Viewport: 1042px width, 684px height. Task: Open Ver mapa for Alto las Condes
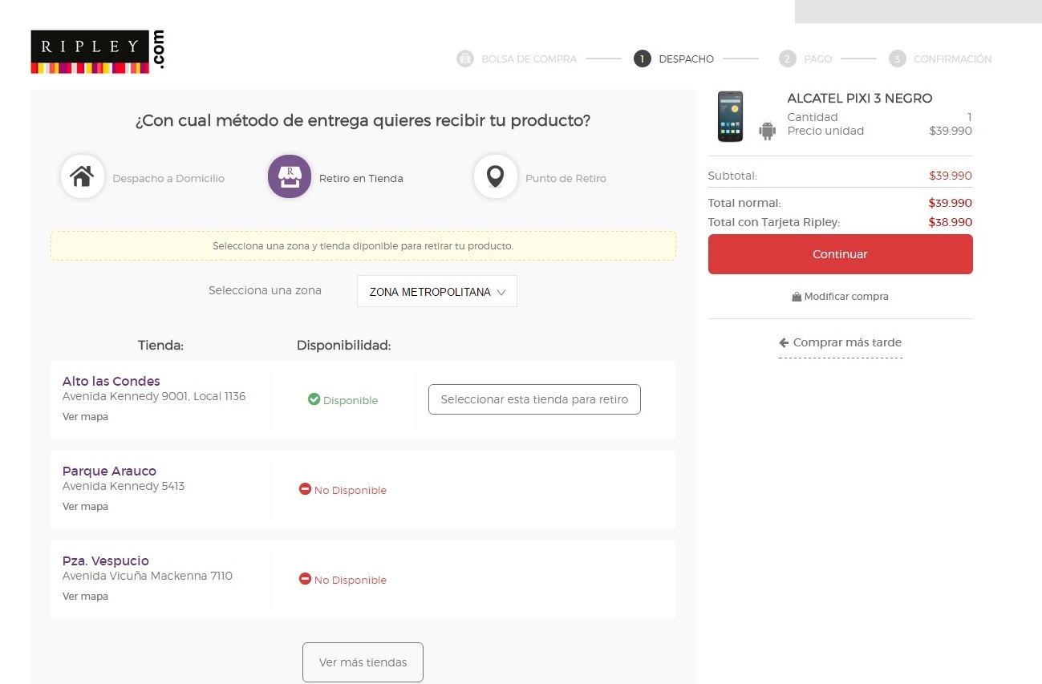click(x=85, y=417)
